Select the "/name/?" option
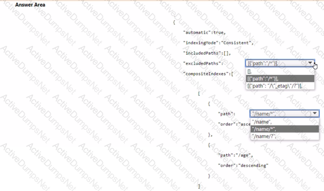The width and height of the screenshot is (324, 191). click(285, 136)
